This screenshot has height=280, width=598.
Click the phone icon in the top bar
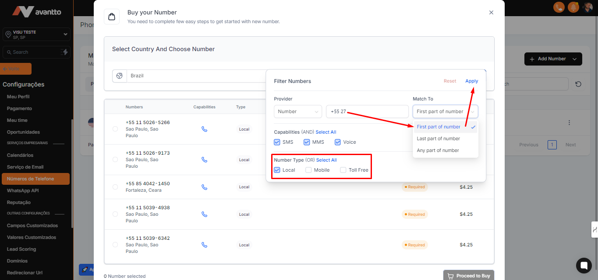(559, 7)
